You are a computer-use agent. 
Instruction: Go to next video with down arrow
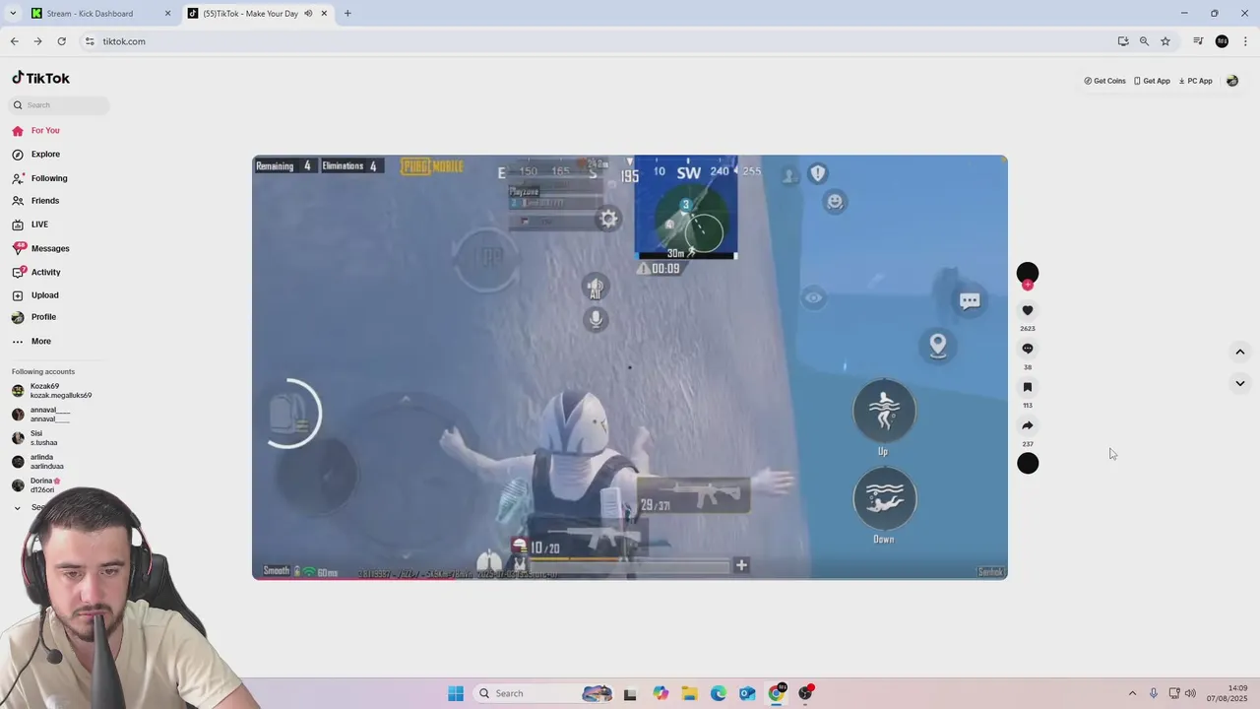1240,383
